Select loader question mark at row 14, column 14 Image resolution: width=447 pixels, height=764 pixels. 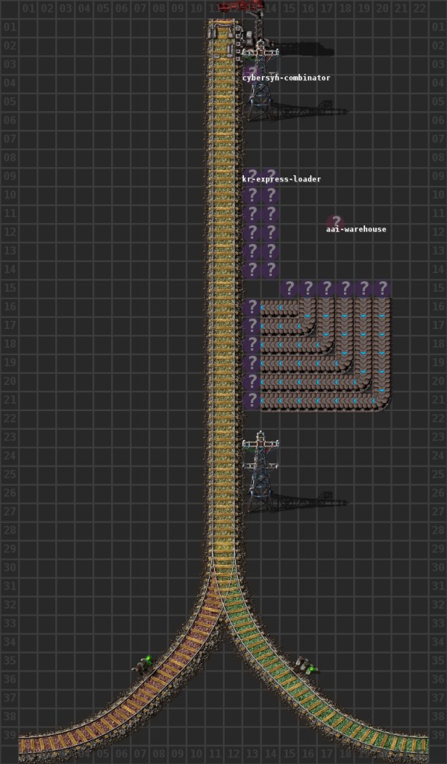coord(270,269)
